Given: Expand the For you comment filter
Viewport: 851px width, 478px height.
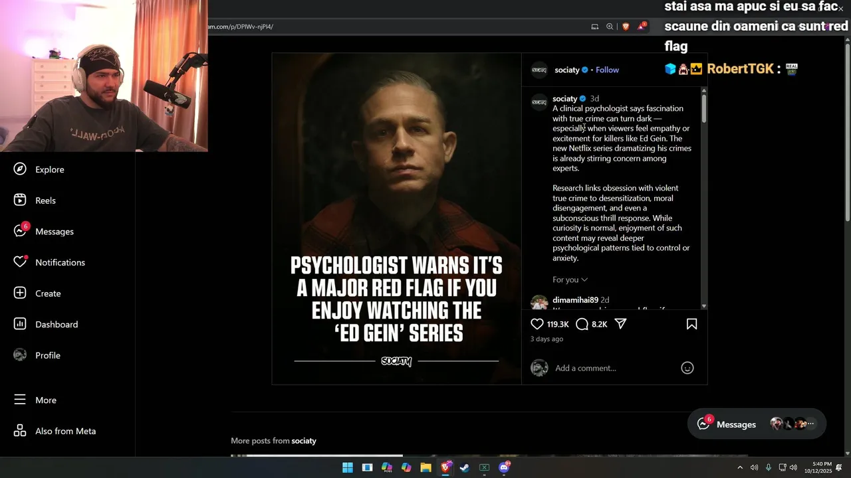Looking at the screenshot, I should [x=570, y=279].
